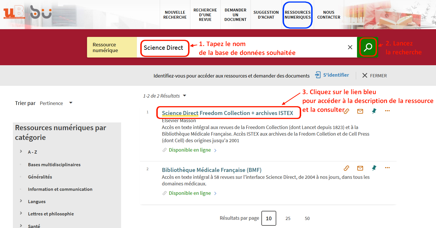
Task: Expand the A - Z category
Action: coord(21,152)
